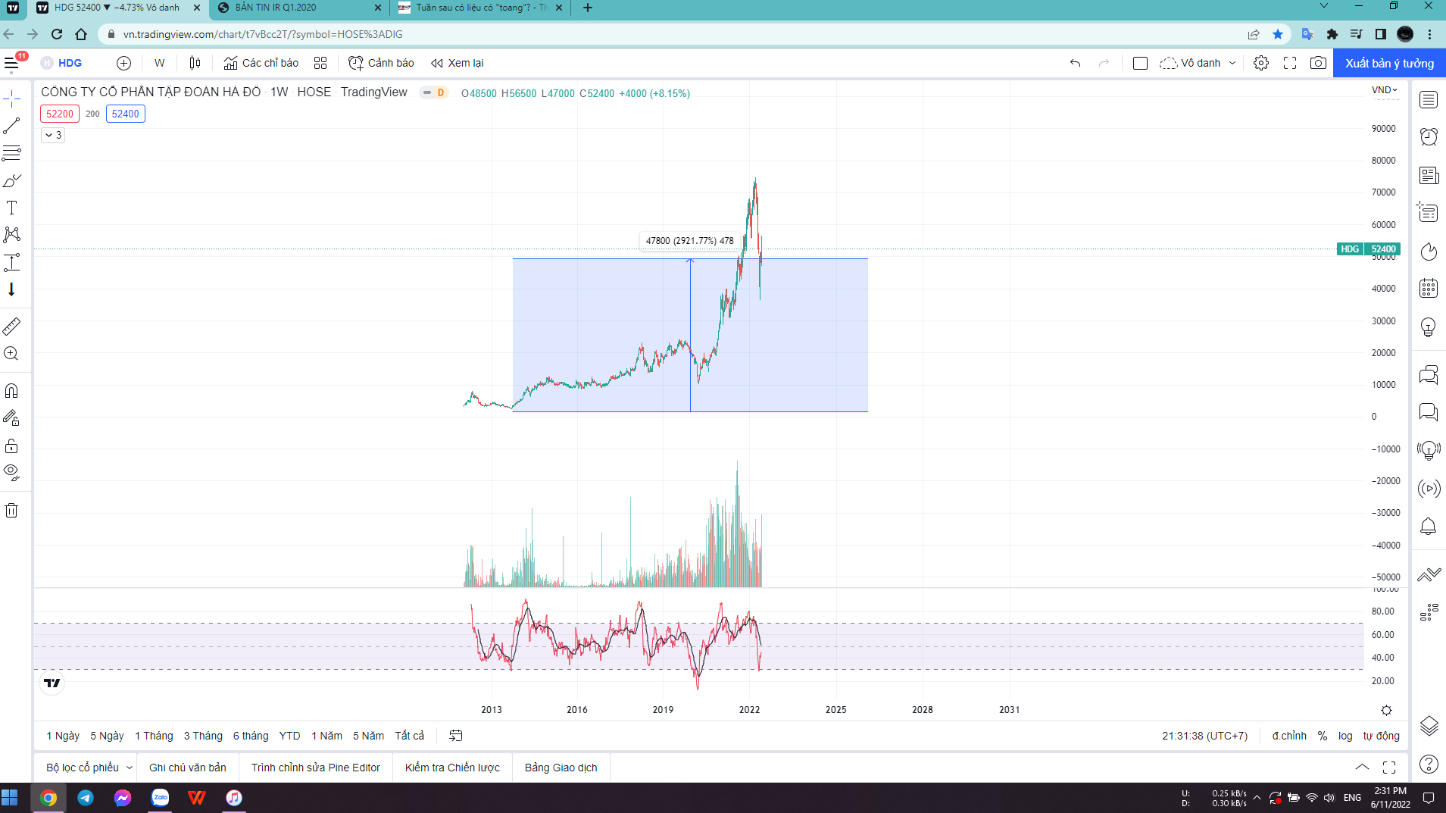Screen dimensions: 1446x813
Task: Click the 52400 buy price button
Action: (126, 114)
